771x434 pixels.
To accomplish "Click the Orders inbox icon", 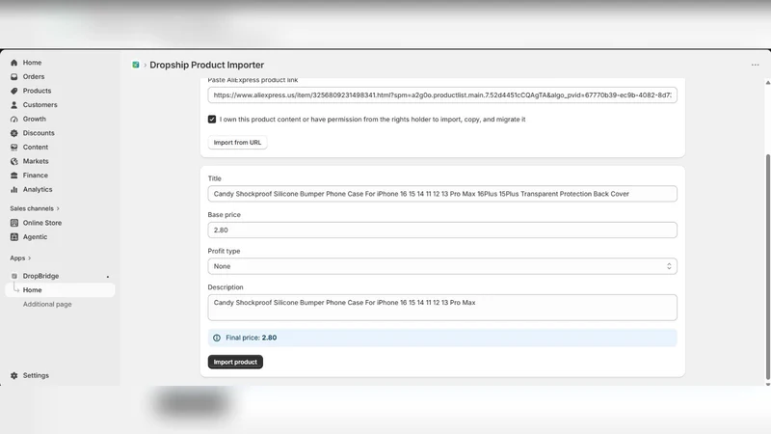I will coord(13,77).
